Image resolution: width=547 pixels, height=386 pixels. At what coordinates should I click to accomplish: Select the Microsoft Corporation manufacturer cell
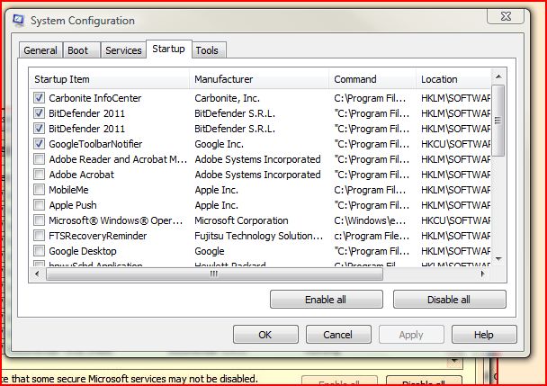(x=241, y=220)
